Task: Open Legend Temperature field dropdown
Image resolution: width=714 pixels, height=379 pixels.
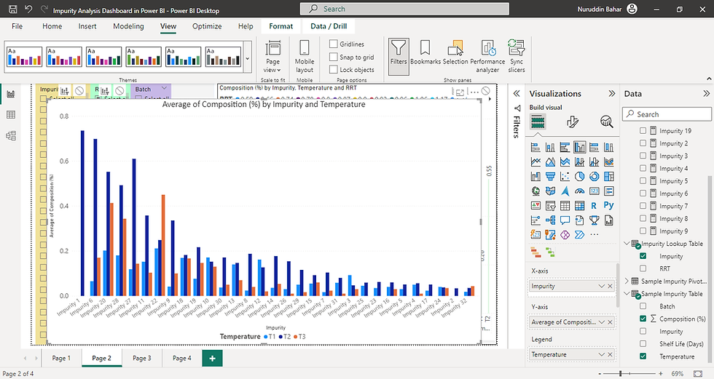Action: coord(602,354)
